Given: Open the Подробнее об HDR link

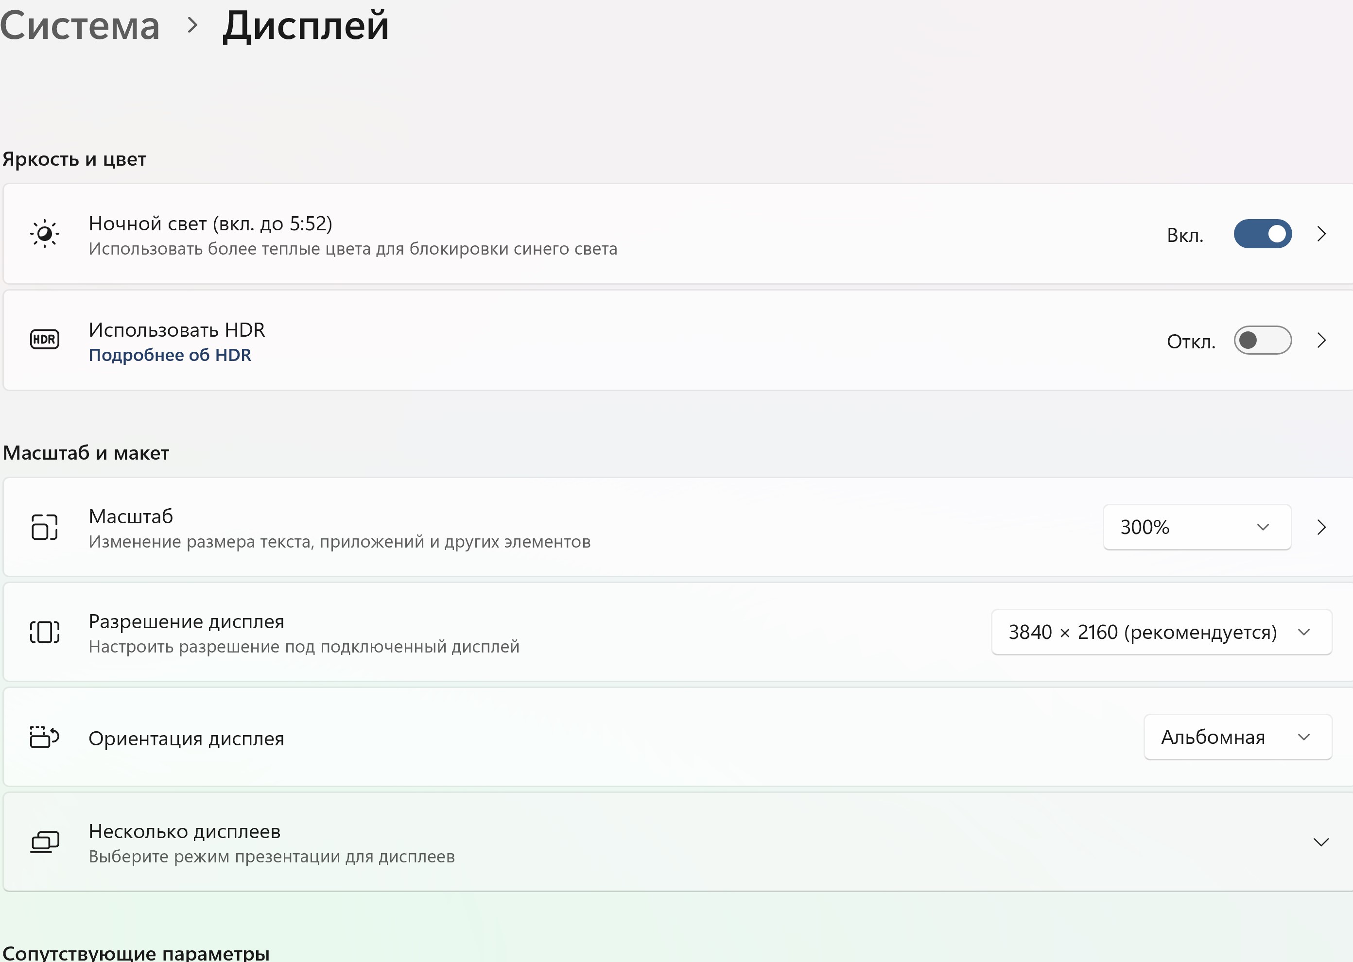Looking at the screenshot, I should (170, 355).
